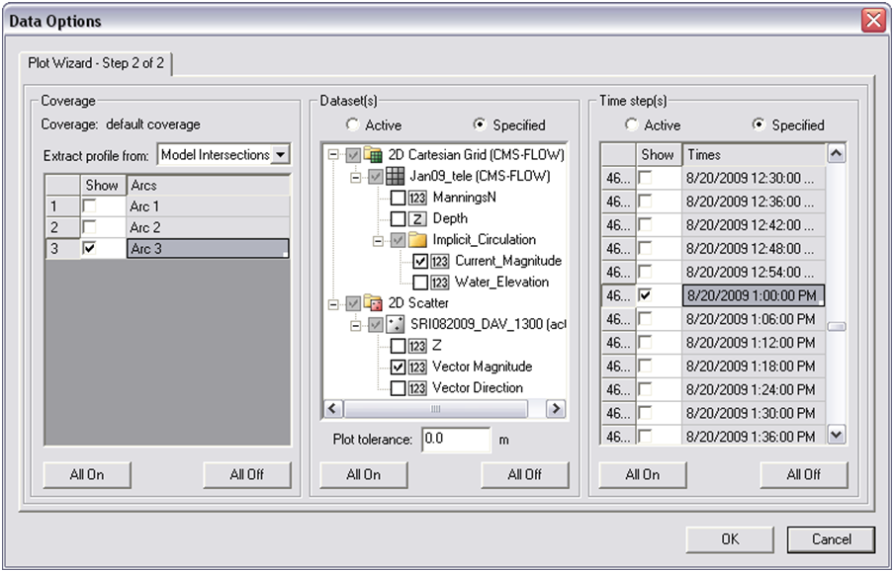Open the Extract profile from dropdown
The width and height of the screenshot is (894, 572).
click(x=280, y=154)
